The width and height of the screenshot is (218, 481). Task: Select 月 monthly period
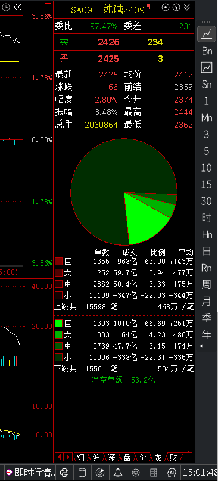pyautogui.click(x=207, y=301)
